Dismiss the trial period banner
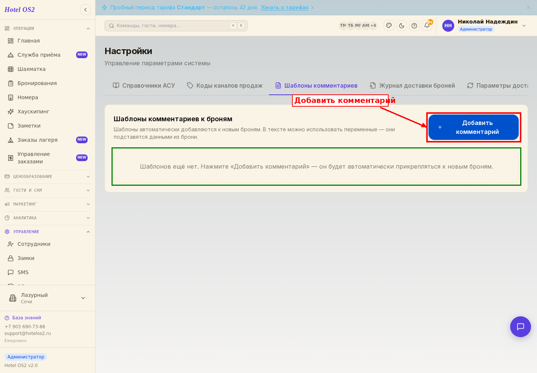The image size is (537, 373). (x=528, y=7)
